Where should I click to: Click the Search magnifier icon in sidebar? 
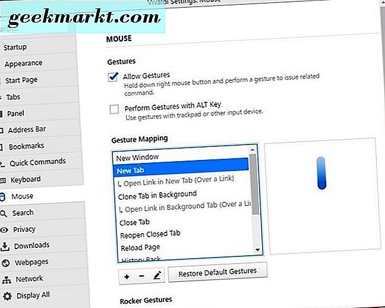click(x=4, y=213)
